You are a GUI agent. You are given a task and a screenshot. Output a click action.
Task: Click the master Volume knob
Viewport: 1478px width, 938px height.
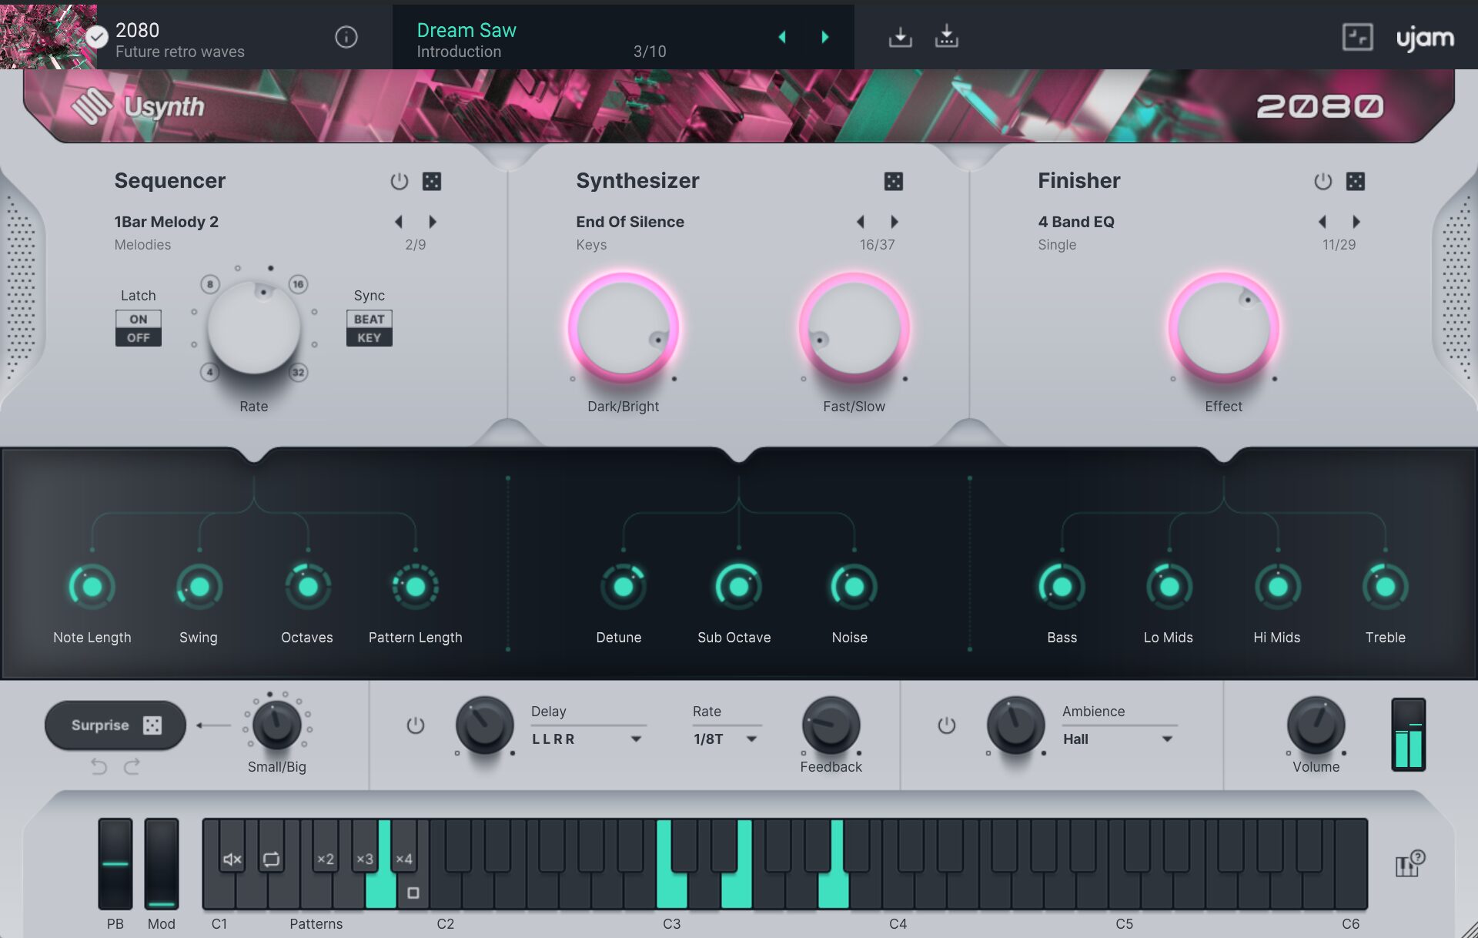(x=1316, y=725)
